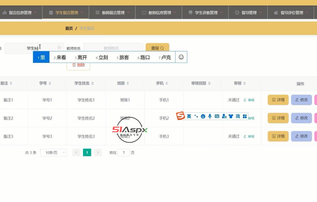
Task: Click 修改 for 学号3 row
Action: click(x=301, y=136)
